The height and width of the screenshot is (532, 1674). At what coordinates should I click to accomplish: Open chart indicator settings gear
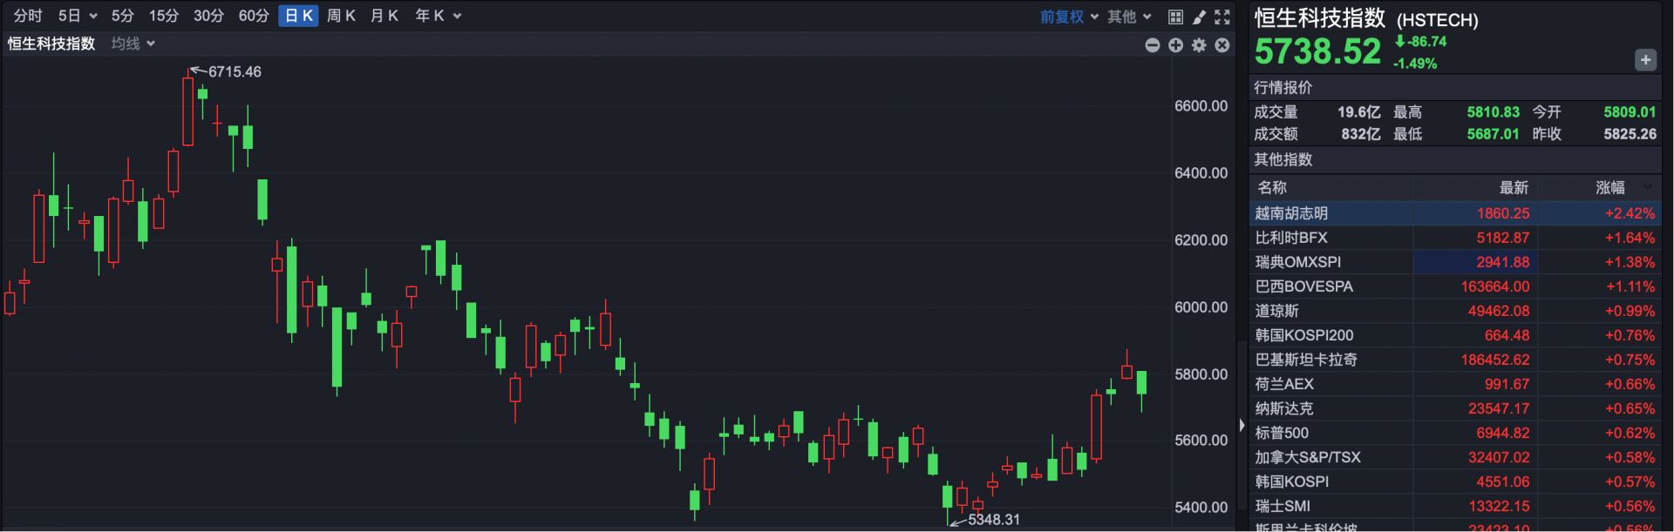tap(1199, 45)
